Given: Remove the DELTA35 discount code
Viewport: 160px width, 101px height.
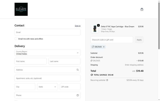Looking at the screenshot, I should pyautogui.click(x=104, y=47).
